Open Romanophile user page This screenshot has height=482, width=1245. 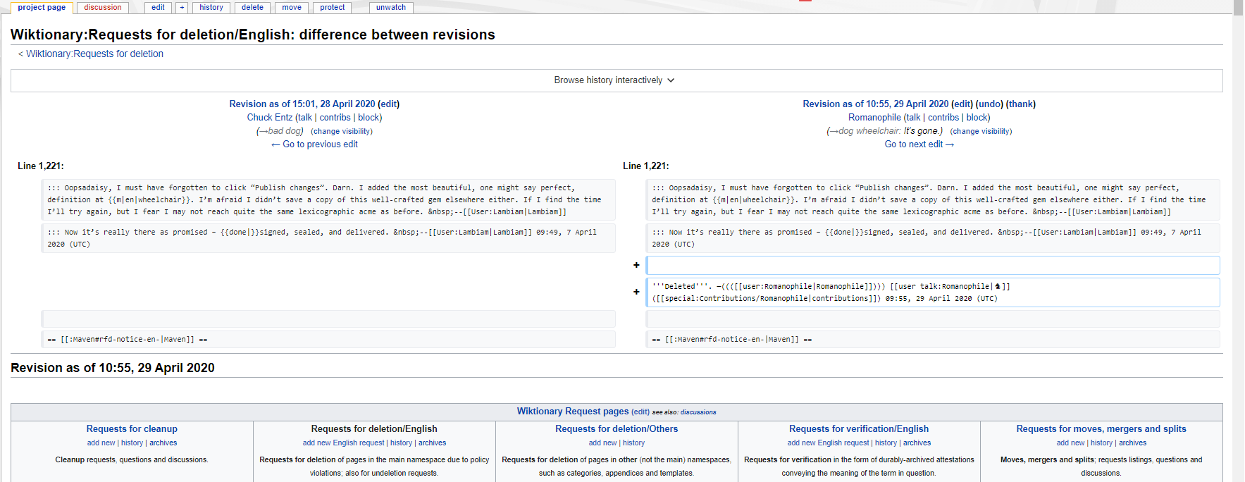pos(874,118)
